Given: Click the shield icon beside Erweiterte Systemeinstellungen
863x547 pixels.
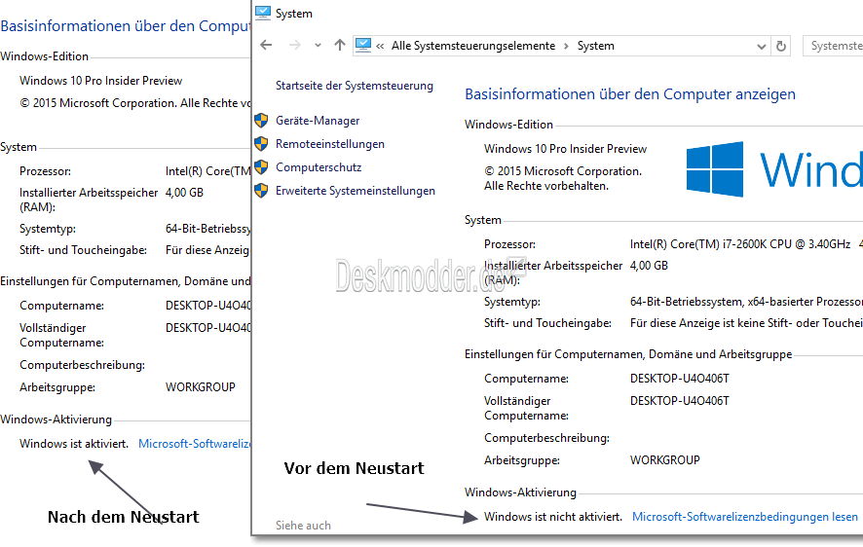Looking at the screenshot, I should [261, 191].
